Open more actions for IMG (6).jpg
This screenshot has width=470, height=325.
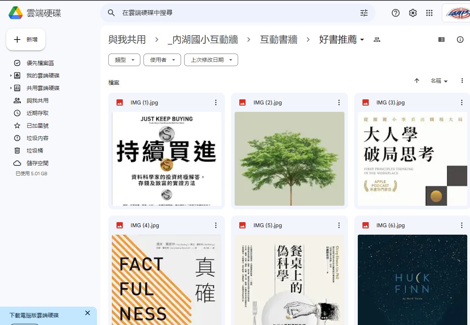click(x=462, y=225)
